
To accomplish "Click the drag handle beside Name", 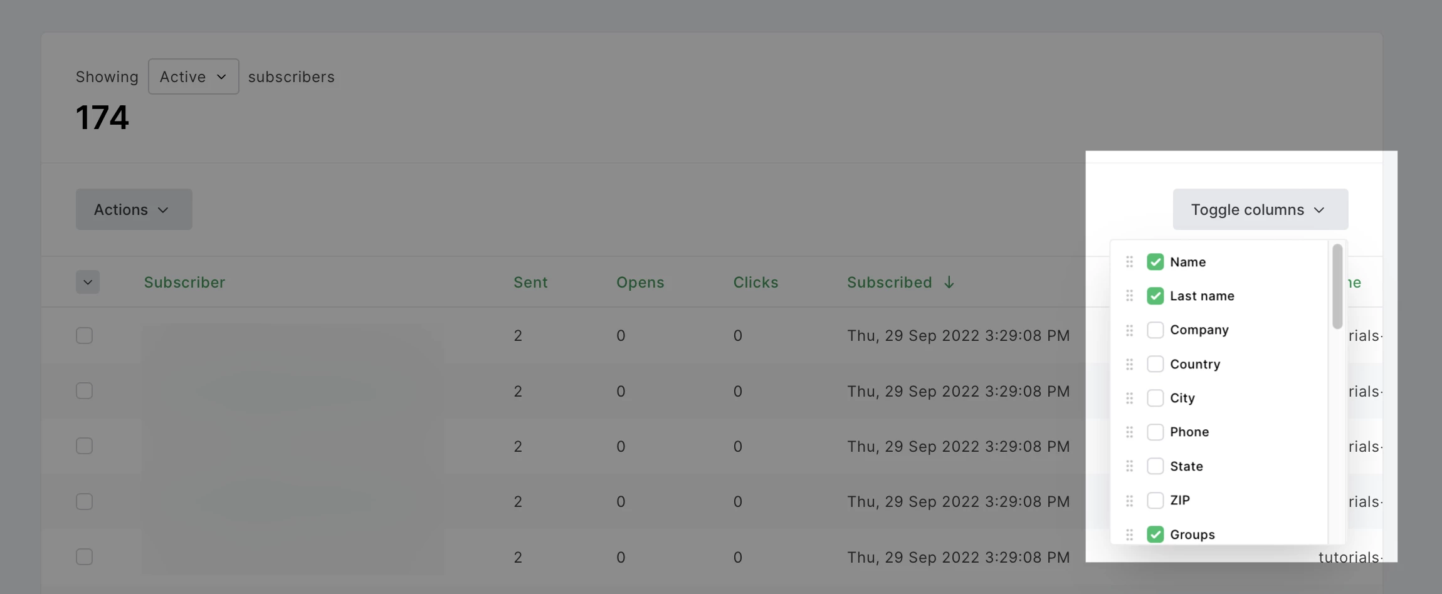I will (1129, 262).
